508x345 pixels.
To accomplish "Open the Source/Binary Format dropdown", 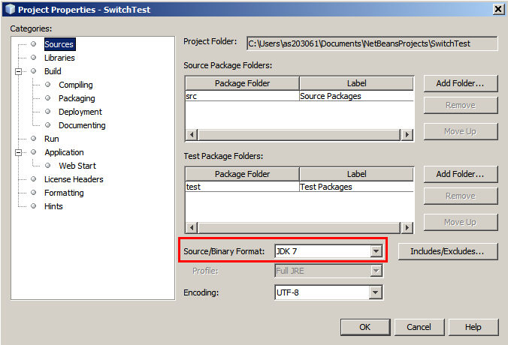I will click(376, 251).
